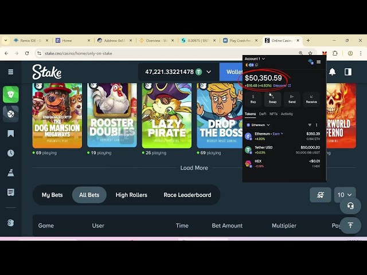Open the Lazy Pirate game thumbnail
The width and height of the screenshot is (367, 275).
pos(167,116)
